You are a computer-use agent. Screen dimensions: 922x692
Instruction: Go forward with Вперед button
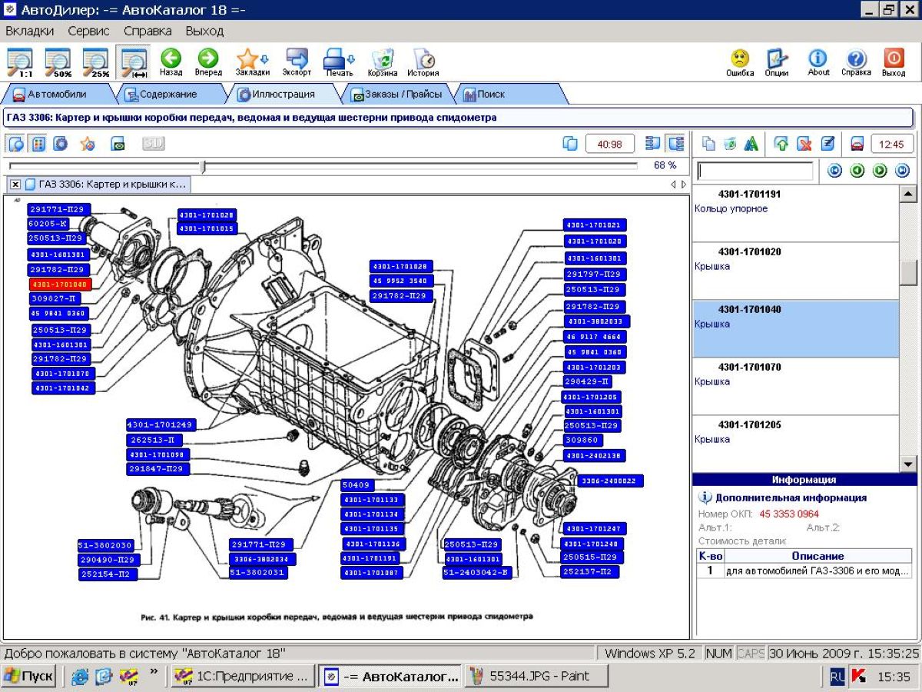point(208,62)
